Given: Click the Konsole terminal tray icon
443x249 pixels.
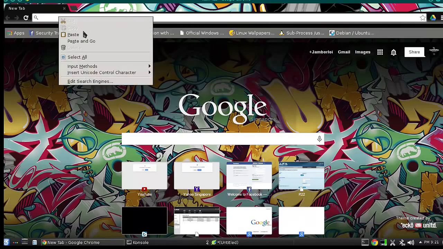Looking at the screenshot, I should (x=365, y=242).
